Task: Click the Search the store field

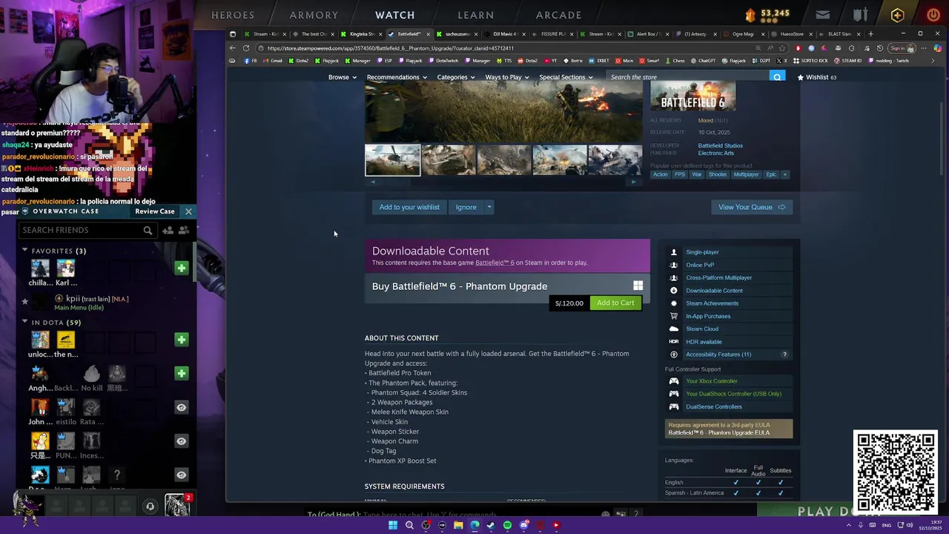Action: point(688,77)
